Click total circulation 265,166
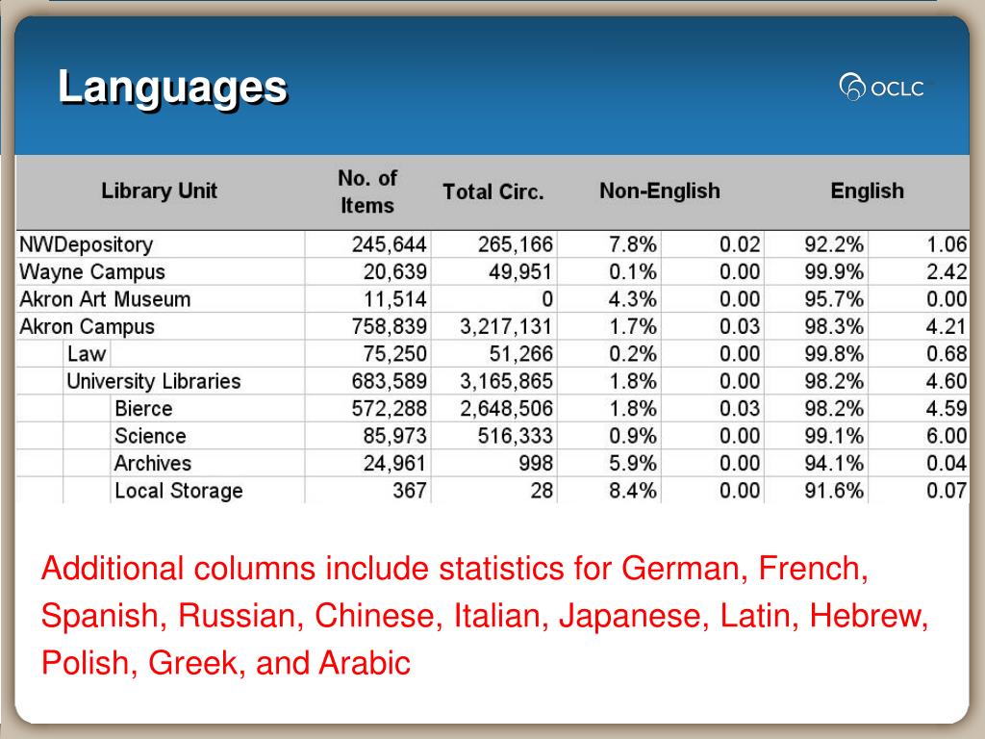The height and width of the screenshot is (739, 985). point(516,244)
